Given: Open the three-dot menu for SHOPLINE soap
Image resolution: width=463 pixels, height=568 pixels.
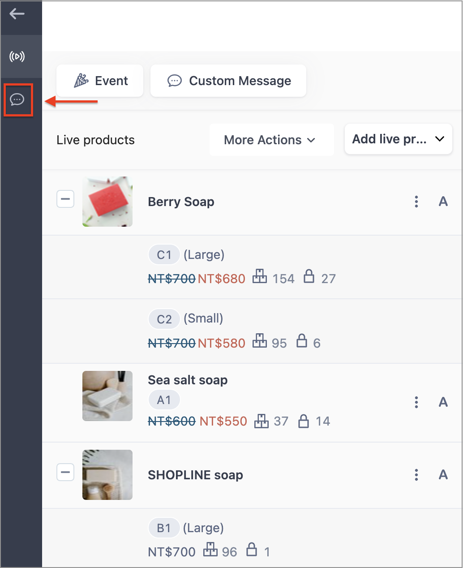Looking at the screenshot, I should pyautogui.click(x=416, y=475).
